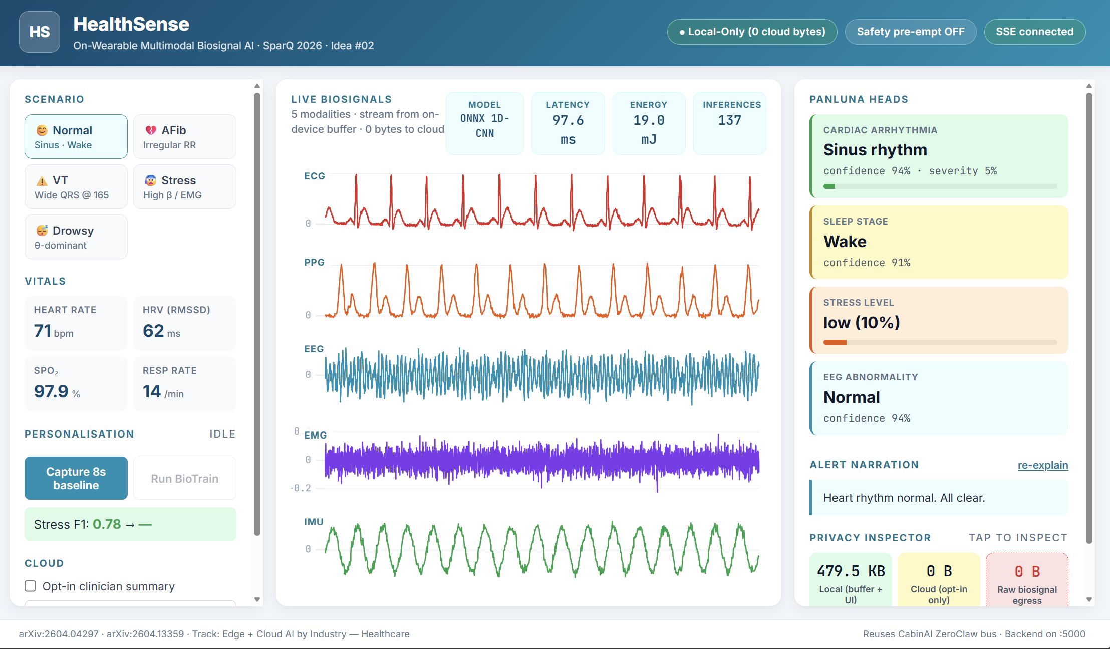
Task: Inspect the 0 B Raw biosignal egress tile
Action: [x=1027, y=580]
